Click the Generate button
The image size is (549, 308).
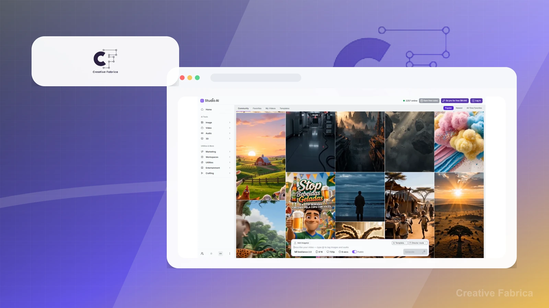click(x=415, y=252)
